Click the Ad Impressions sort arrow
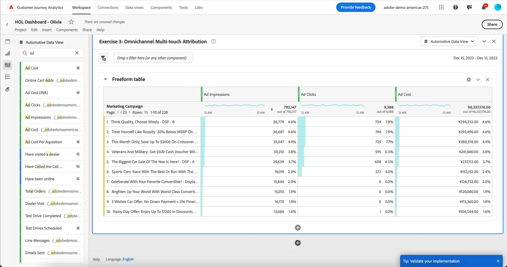The image size is (507, 267). [x=272, y=109]
